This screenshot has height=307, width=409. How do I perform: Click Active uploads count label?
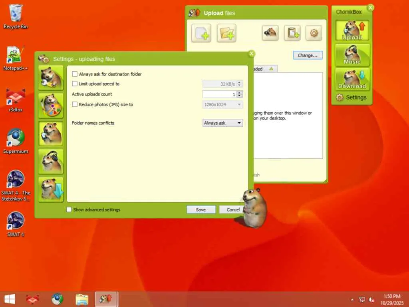point(92,94)
